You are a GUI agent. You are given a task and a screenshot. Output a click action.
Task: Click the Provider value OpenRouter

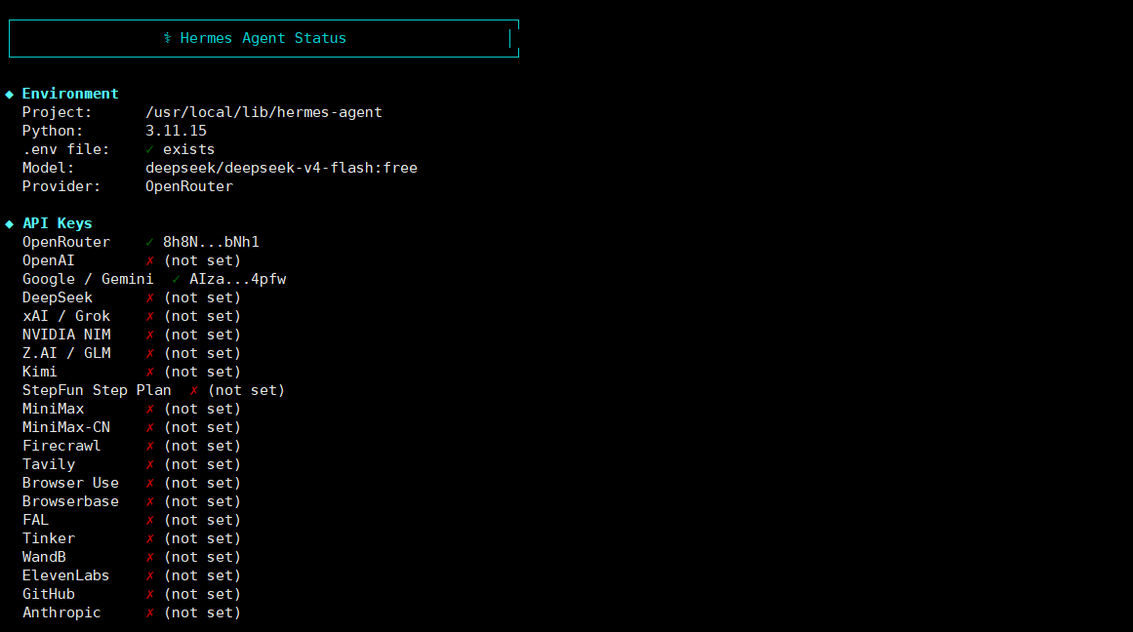pyautogui.click(x=189, y=186)
